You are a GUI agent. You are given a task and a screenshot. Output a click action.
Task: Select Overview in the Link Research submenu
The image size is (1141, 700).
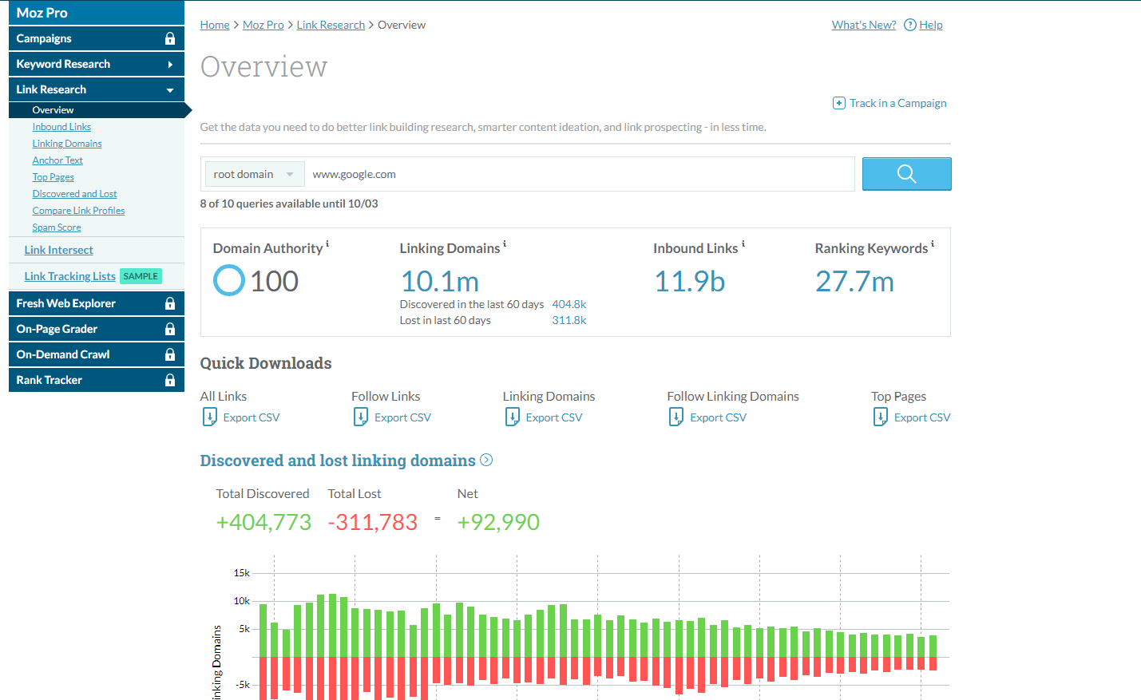[x=53, y=110]
